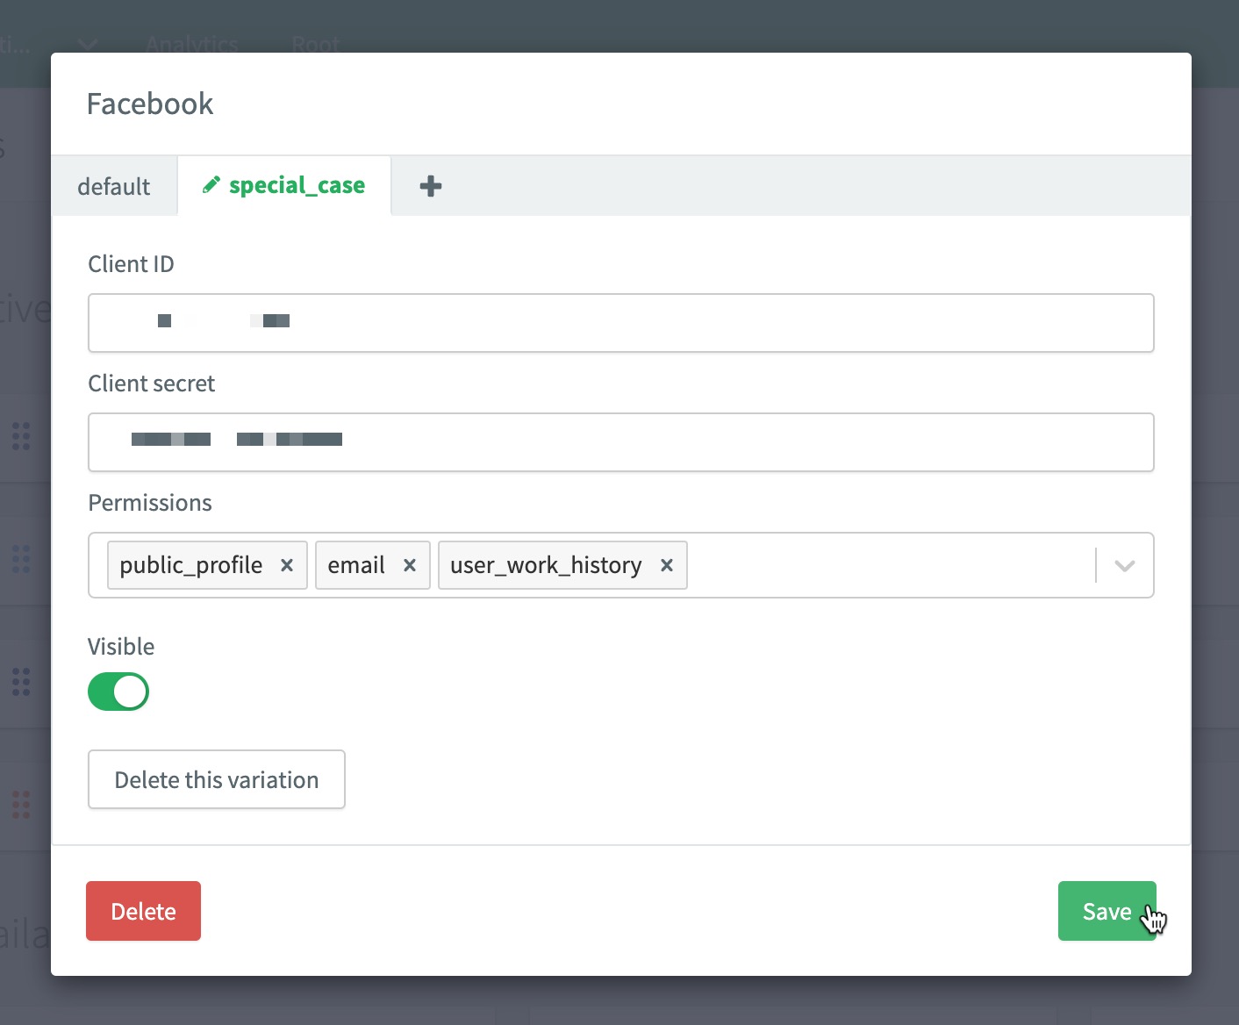Add a new variation with the plus icon
The image size is (1239, 1025).
[x=431, y=186]
